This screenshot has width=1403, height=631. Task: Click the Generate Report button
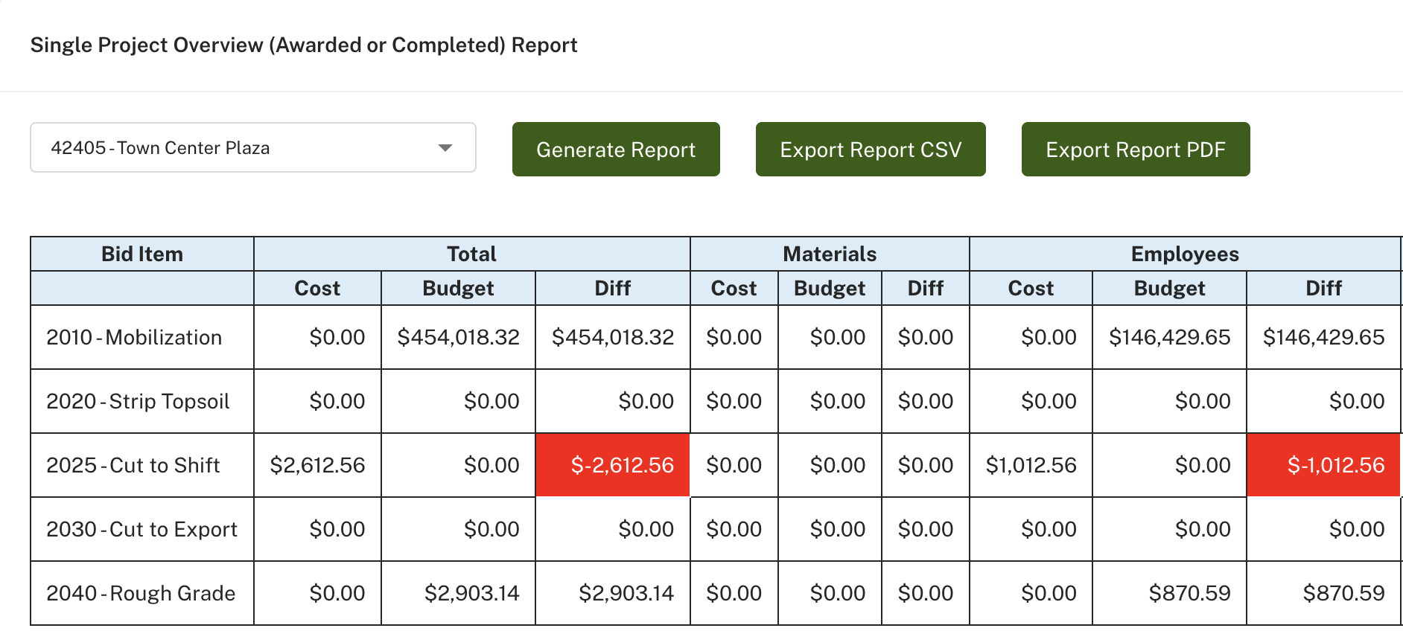click(615, 150)
